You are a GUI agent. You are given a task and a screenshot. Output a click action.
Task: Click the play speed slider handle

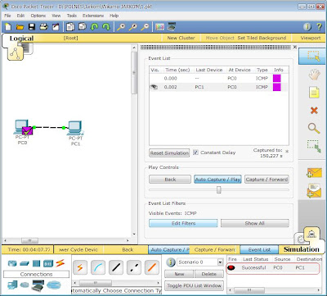(x=219, y=189)
